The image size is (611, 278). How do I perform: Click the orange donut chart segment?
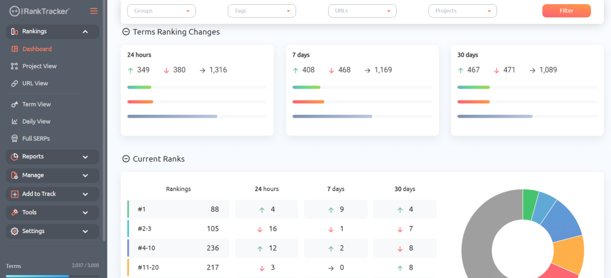point(569,255)
